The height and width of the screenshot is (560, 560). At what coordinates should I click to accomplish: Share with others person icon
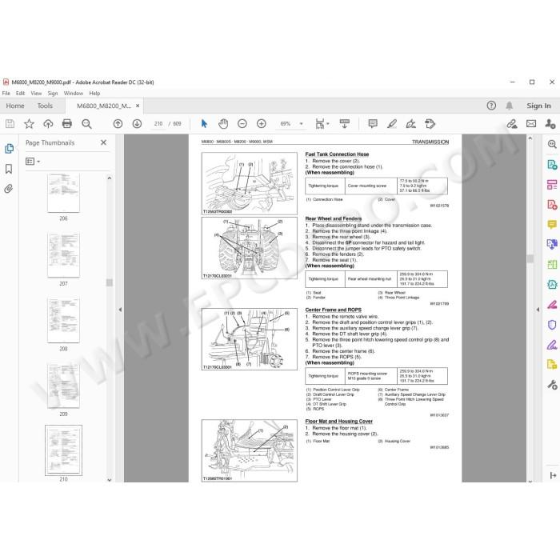pos(550,124)
